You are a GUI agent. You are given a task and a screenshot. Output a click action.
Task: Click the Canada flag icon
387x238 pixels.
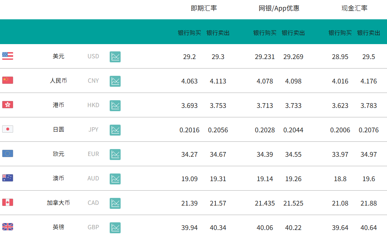8,202
